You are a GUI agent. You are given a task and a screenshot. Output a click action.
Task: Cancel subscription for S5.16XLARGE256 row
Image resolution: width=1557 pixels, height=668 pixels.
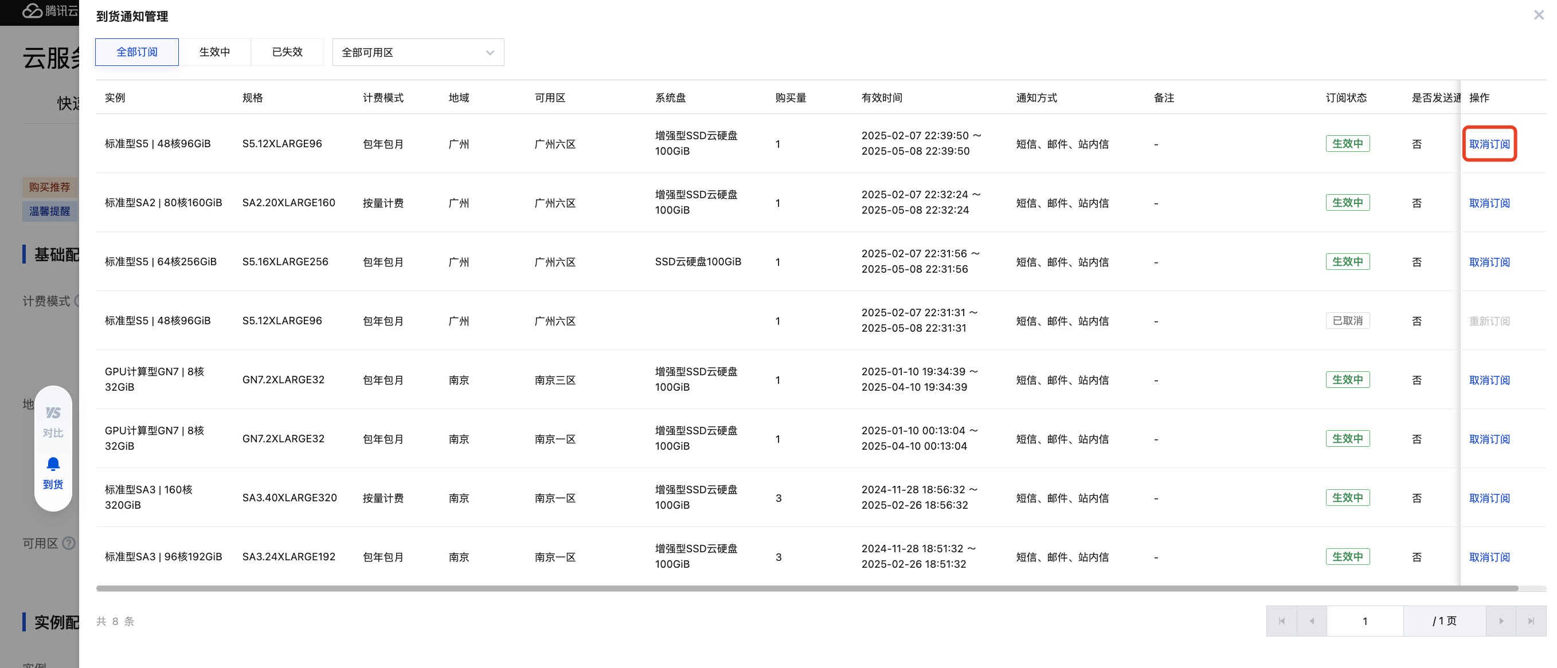(1489, 262)
